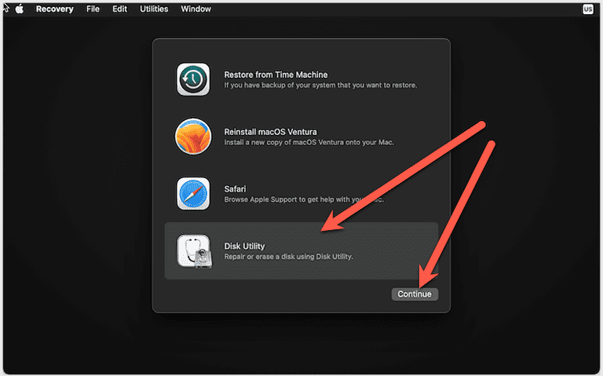Click the US input source icon
Image resolution: width=603 pixels, height=376 pixels.
588,9
